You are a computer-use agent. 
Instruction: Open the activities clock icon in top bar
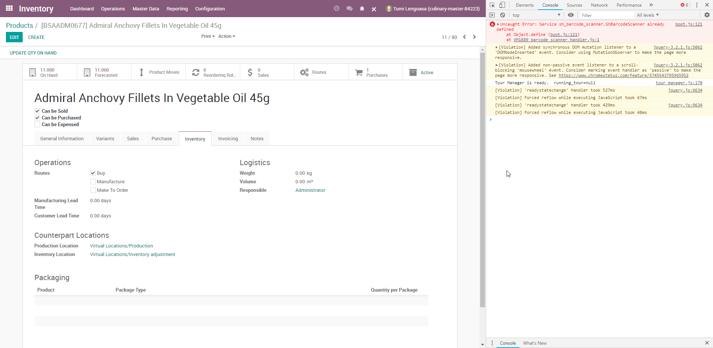pyautogui.click(x=336, y=9)
